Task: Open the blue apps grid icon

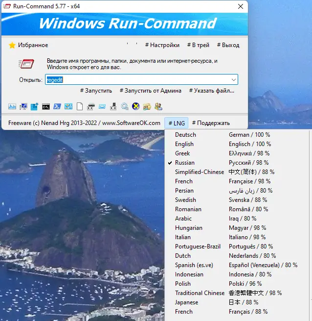Action: tap(35, 106)
